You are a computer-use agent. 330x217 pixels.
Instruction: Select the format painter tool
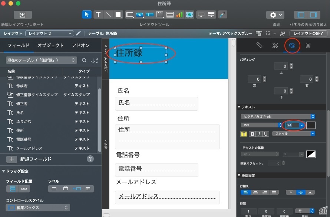click(x=222, y=14)
